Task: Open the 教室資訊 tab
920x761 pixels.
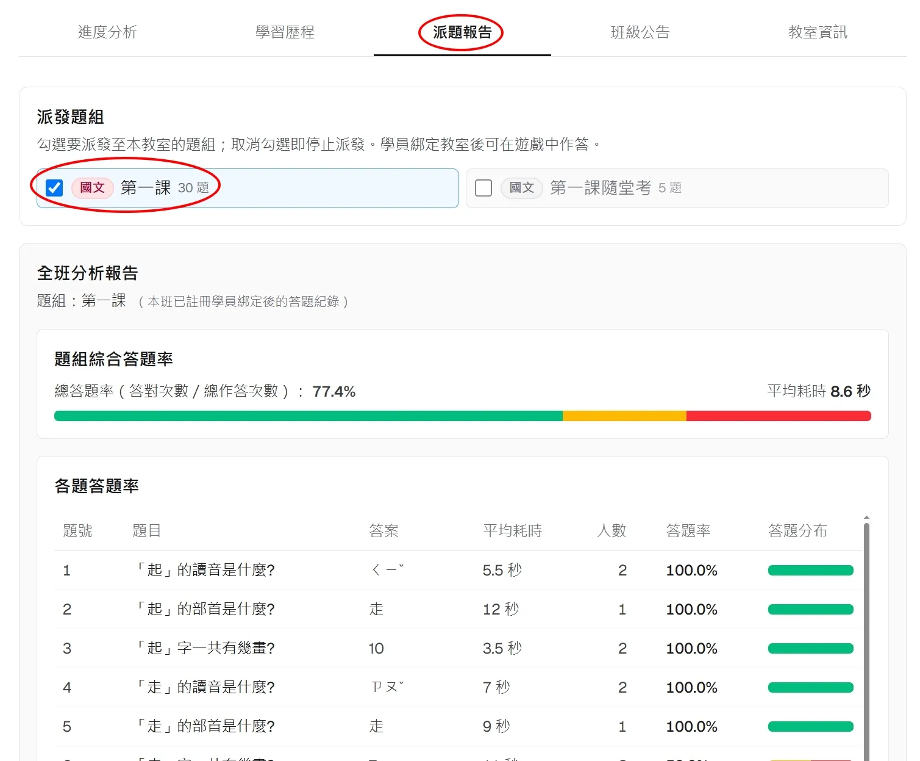Action: click(818, 32)
